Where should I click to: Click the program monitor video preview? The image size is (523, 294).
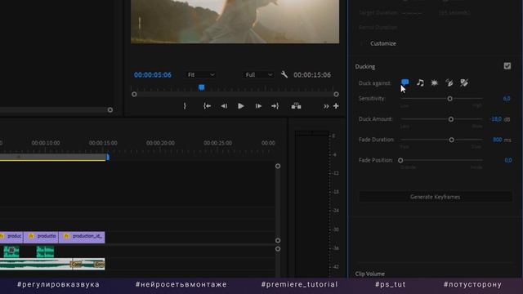(235, 21)
